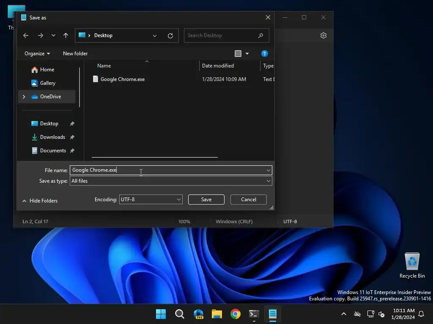This screenshot has height=324, width=433.
Task: Create a New folder
Action: coord(75,54)
